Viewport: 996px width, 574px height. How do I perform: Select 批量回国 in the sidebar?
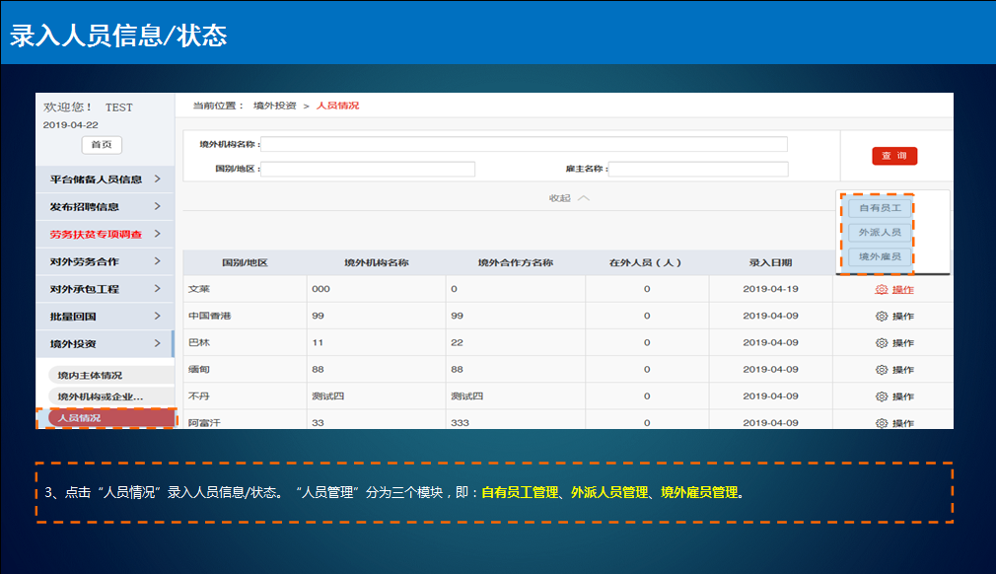pyautogui.click(x=105, y=318)
